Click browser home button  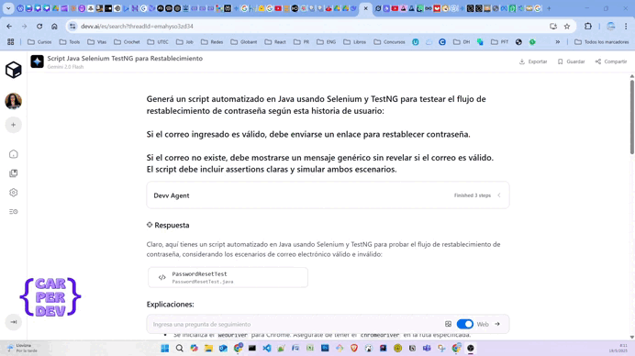54,26
